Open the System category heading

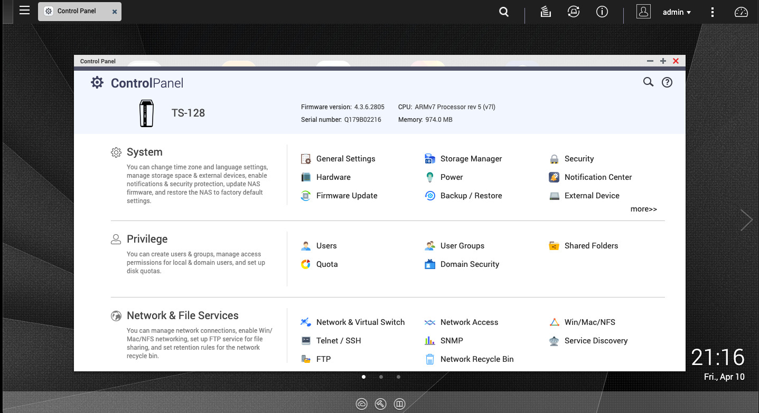click(144, 152)
